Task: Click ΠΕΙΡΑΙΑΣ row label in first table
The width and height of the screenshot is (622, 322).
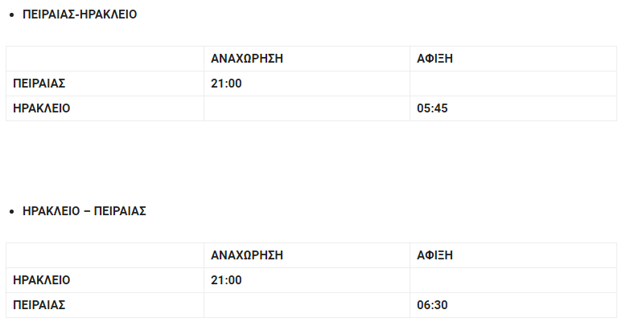Action: click(39, 84)
